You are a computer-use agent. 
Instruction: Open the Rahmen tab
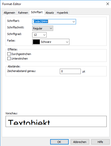[x=23, y=13]
